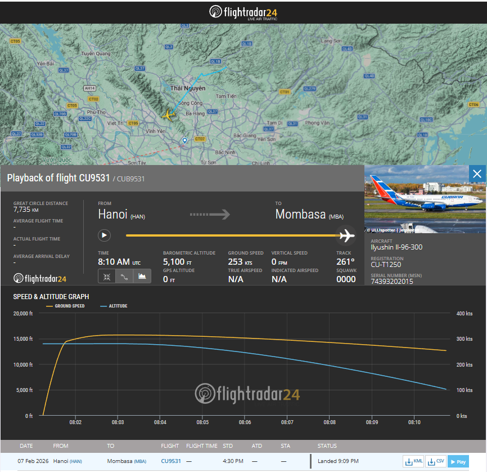Click the yellow aircraft icon on the map

(169, 115)
